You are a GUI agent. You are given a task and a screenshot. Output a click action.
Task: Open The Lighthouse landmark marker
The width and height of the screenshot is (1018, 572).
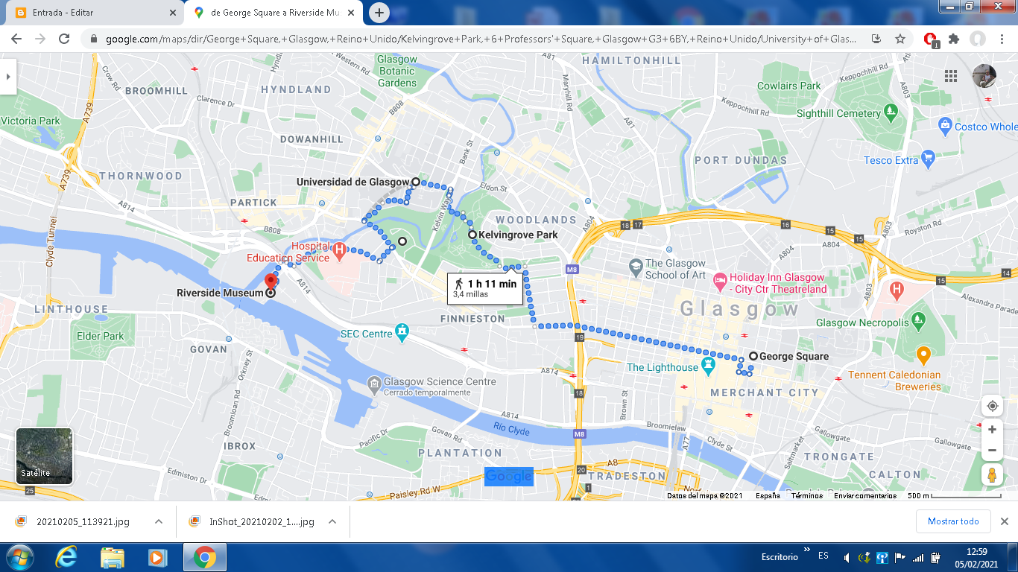tap(709, 366)
